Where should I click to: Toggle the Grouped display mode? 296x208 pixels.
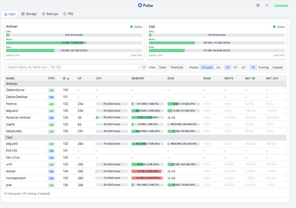(x=207, y=67)
